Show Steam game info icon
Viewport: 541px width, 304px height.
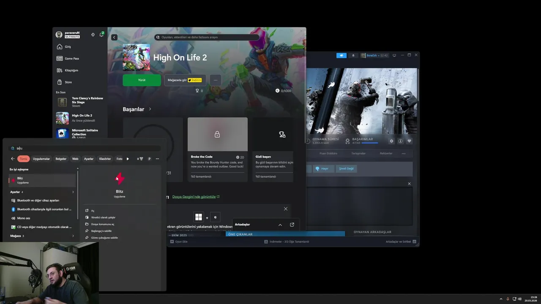click(400, 141)
